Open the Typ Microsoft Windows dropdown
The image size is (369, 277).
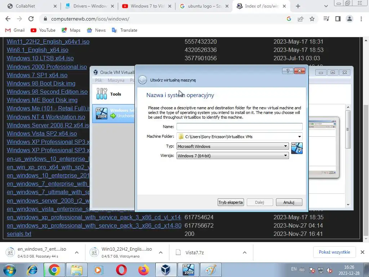pyautogui.click(x=232, y=146)
